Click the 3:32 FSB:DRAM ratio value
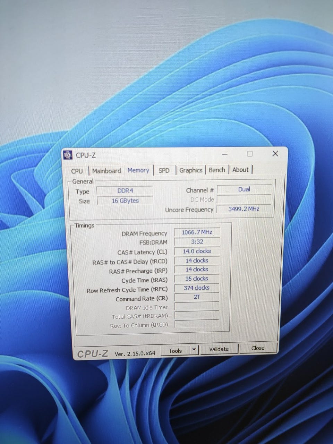This screenshot has height=444, width=333. point(197,242)
